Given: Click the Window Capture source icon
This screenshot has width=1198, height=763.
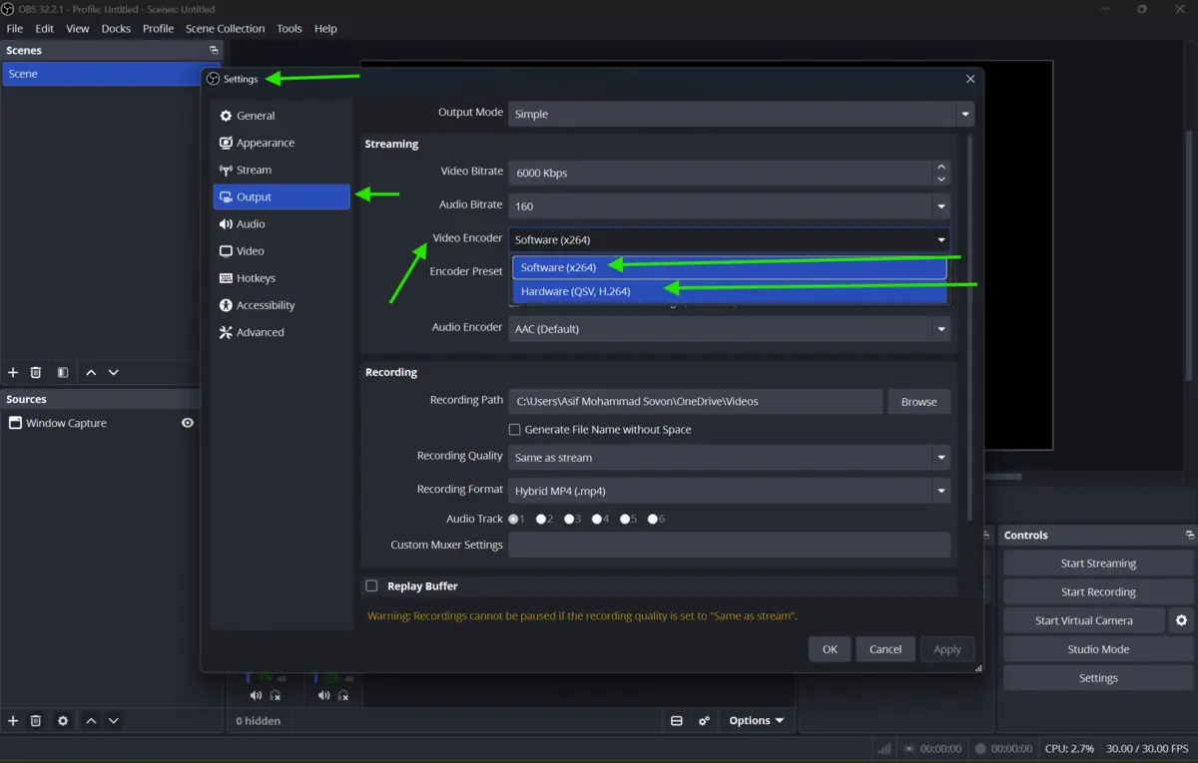Looking at the screenshot, I should coord(15,423).
